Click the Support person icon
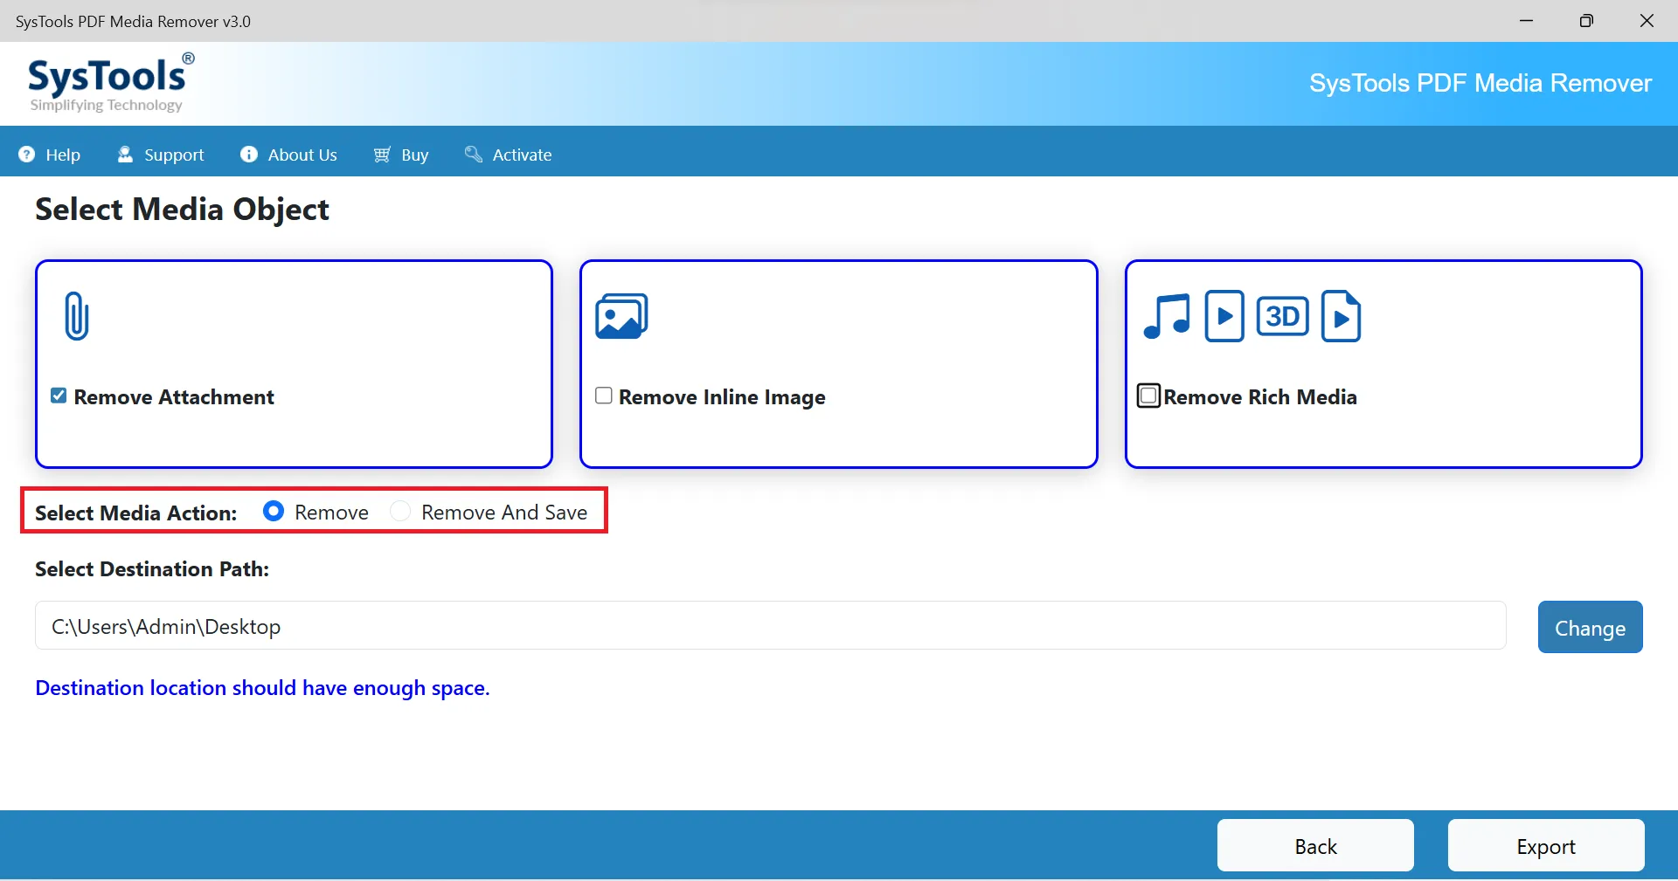The height and width of the screenshot is (881, 1678). [126, 155]
